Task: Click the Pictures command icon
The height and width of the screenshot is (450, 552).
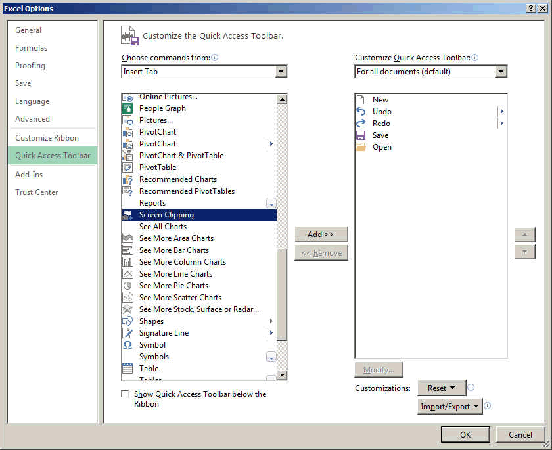Action: coord(127,120)
